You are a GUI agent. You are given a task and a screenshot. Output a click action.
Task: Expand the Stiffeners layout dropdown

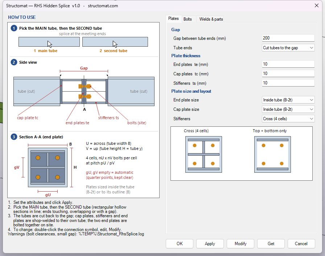coord(288,119)
